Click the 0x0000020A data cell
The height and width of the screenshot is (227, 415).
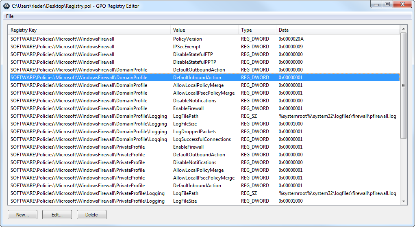click(291, 39)
